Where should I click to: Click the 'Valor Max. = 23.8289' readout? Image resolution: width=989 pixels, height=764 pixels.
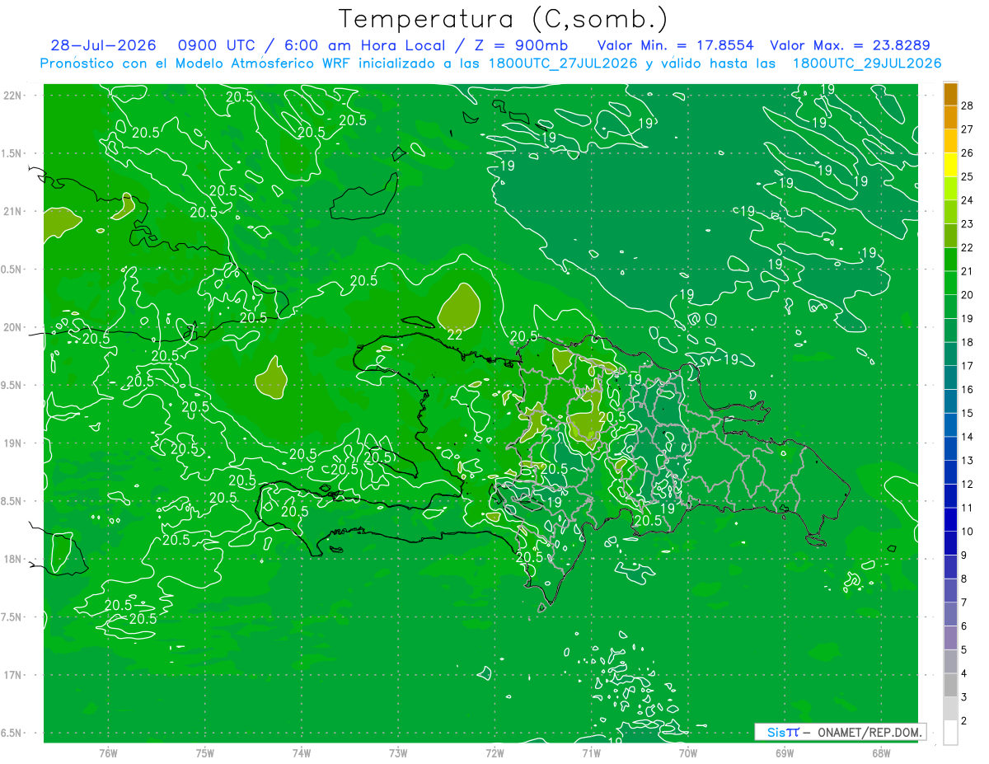click(850, 45)
